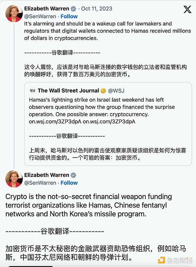Viewport: 196px width, 267px height.
Task: Click the verified badge on the second tweet
Action: pos(73,175)
